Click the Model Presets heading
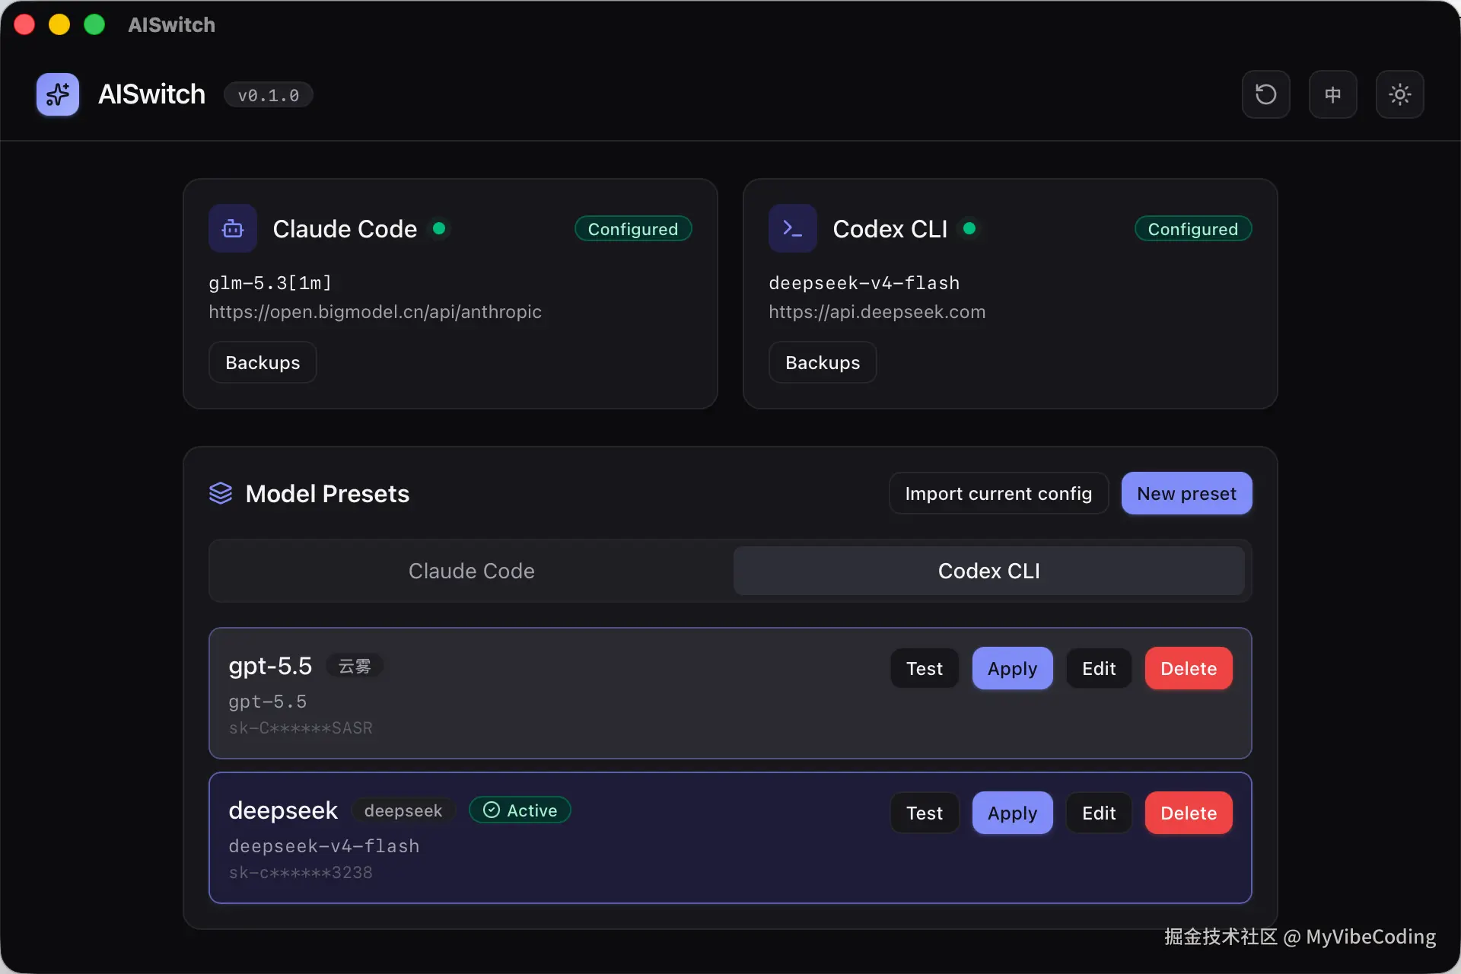1461x974 pixels. [327, 493]
